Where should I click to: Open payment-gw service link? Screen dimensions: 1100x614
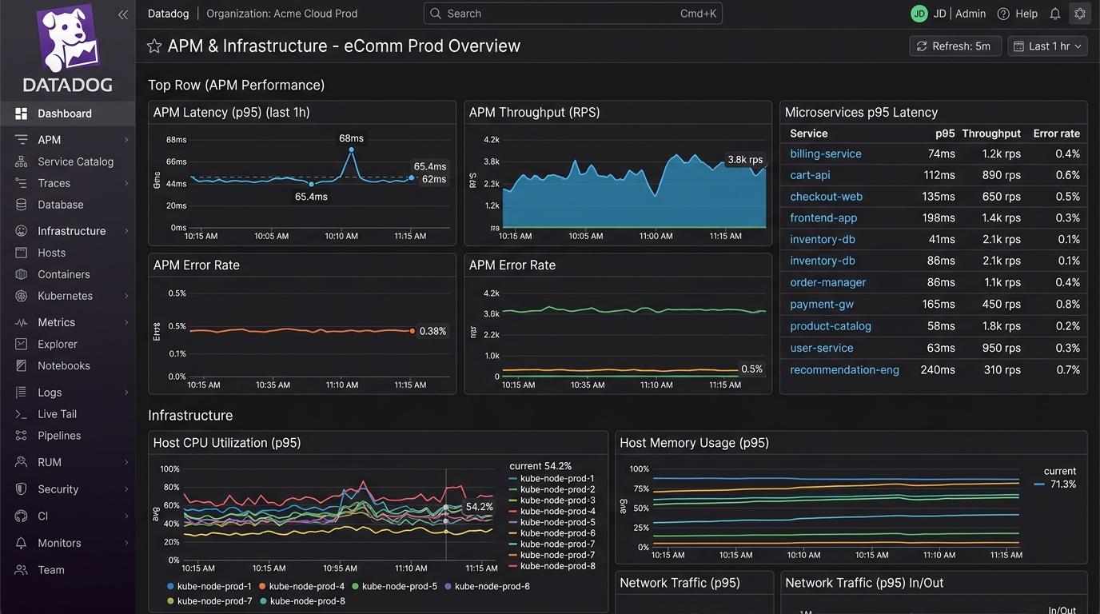click(822, 305)
